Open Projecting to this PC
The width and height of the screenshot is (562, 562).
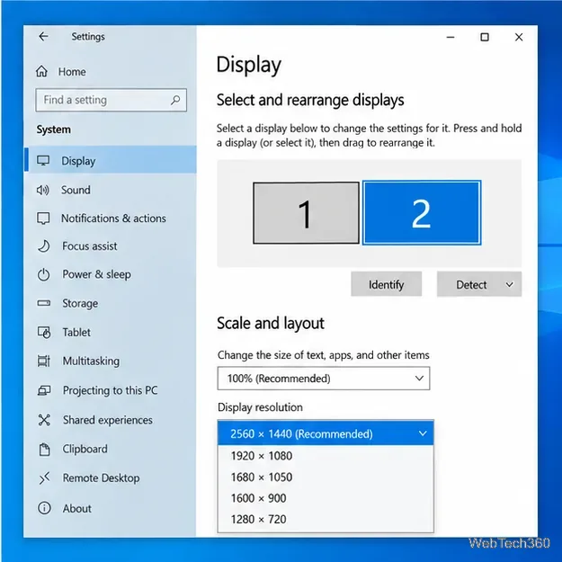click(111, 390)
